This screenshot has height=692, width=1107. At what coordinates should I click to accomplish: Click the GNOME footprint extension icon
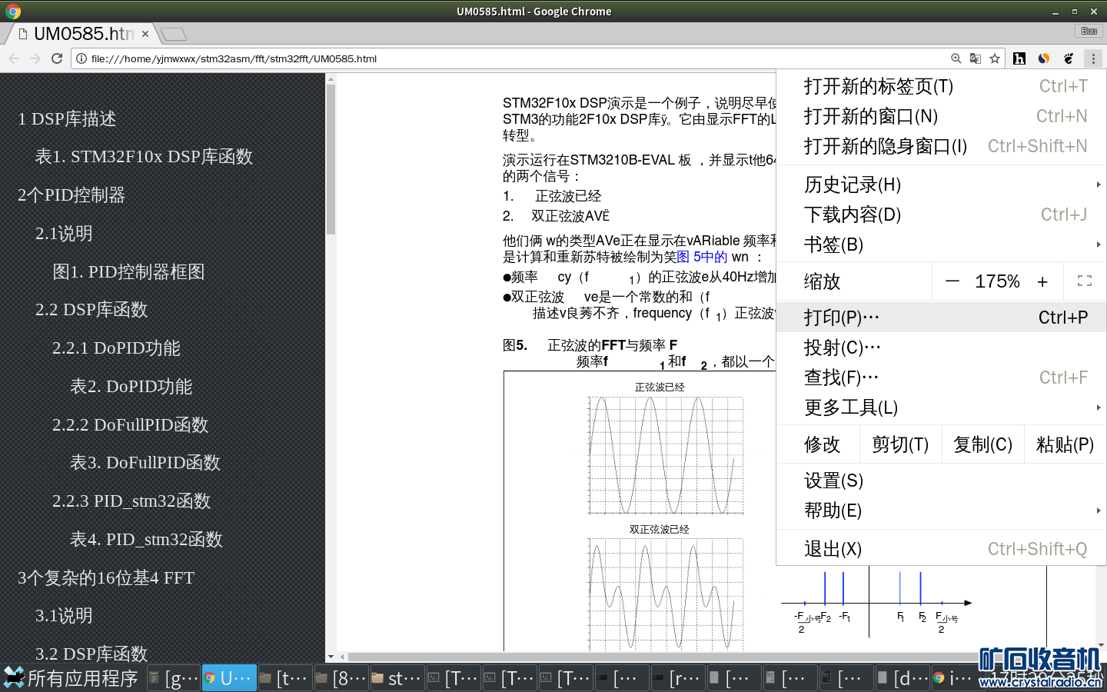tap(1069, 58)
